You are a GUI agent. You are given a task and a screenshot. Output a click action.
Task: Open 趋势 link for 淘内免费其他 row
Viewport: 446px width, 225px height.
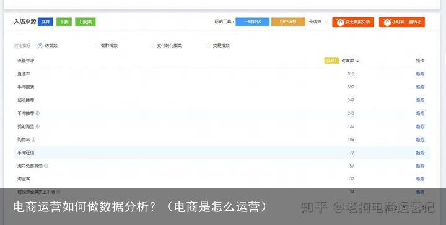coord(420,166)
